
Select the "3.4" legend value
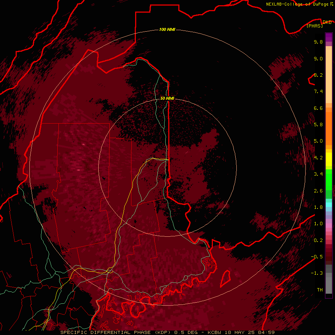318,174
